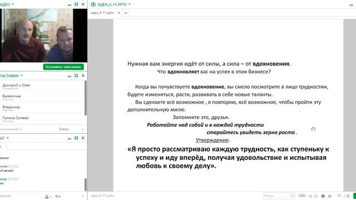Close the chat panel
Image resolution: width=356 pixels, height=200 pixels.
(x=83, y=138)
